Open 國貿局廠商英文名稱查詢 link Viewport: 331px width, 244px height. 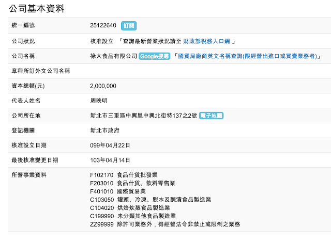click(x=249, y=56)
